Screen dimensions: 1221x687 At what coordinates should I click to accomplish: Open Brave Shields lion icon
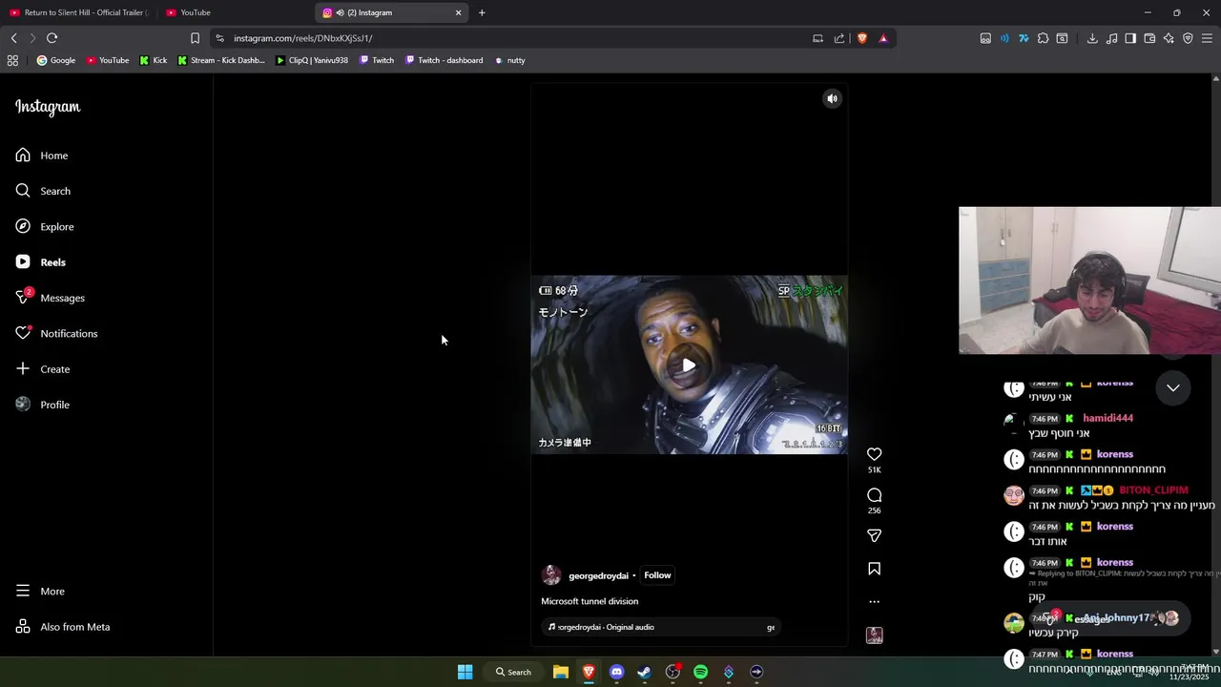tap(862, 38)
